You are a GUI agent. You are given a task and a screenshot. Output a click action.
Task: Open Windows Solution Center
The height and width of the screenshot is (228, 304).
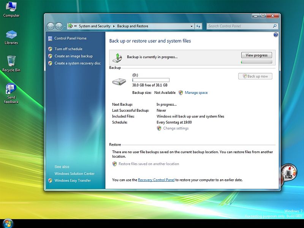click(x=74, y=174)
